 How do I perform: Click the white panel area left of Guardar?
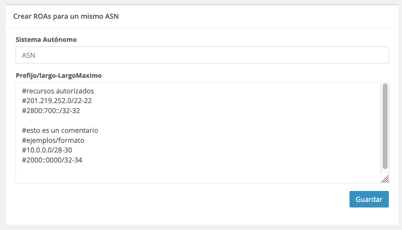click(188, 199)
